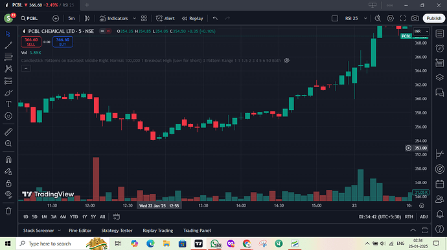Select the 5m timeframe interval
The image size is (447, 250).
point(71,19)
